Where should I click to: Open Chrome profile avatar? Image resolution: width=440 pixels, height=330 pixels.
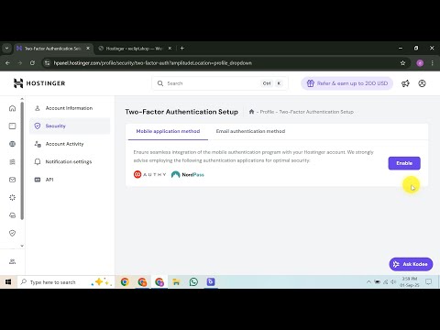coord(420,63)
